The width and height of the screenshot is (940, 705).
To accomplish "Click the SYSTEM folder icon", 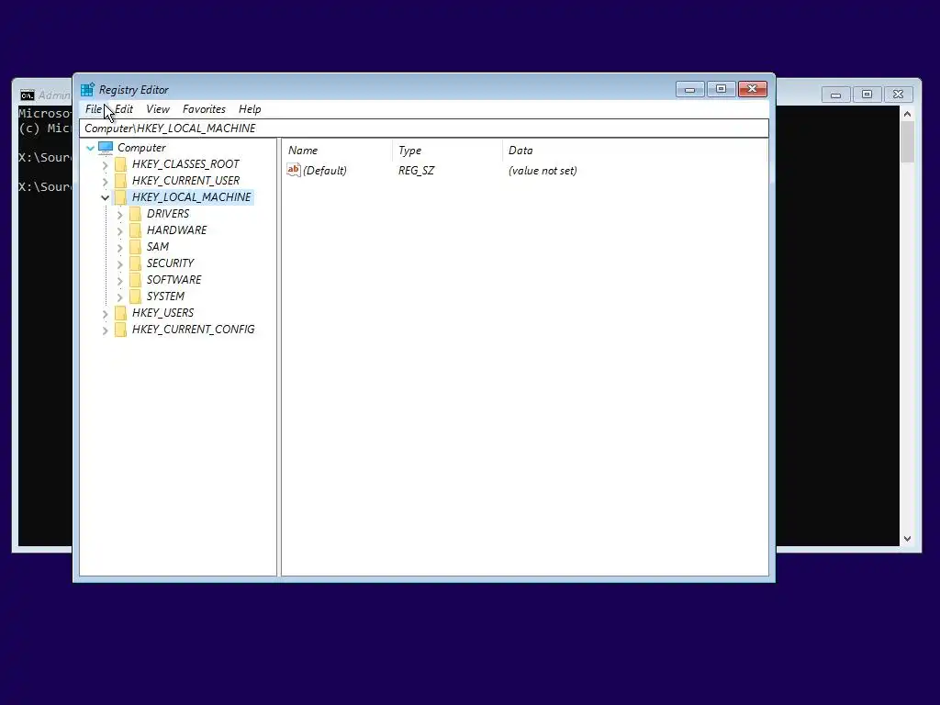I will [136, 297].
